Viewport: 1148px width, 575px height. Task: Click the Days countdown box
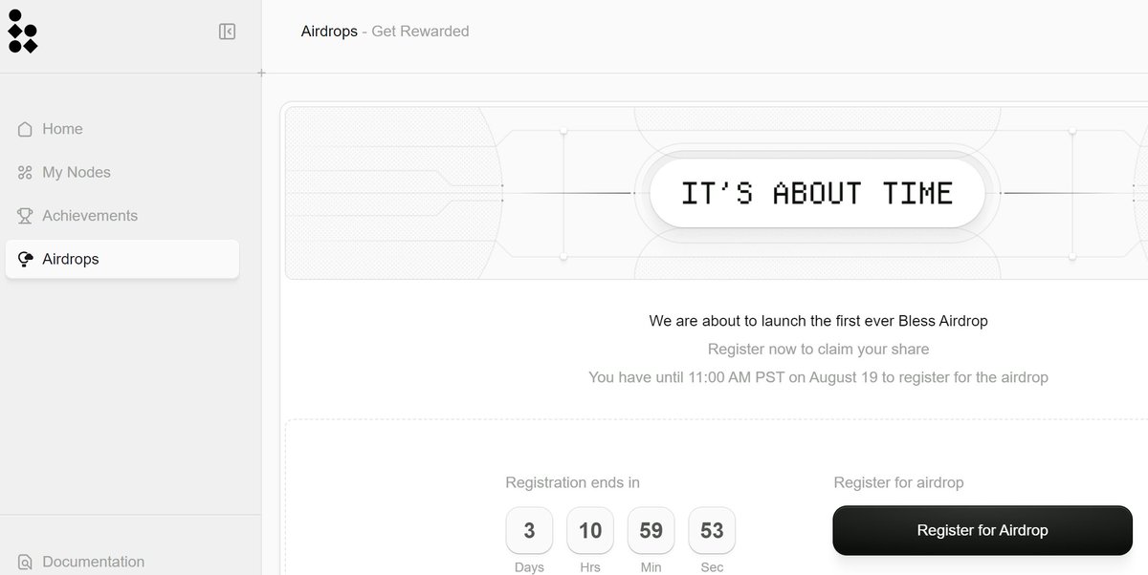(x=529, y=530)
